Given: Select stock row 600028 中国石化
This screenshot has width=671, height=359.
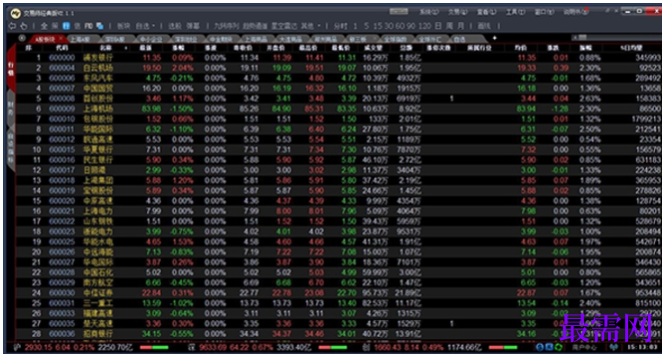Looking at the screenshot, I should pyautogui.click(x=338, y=272).
